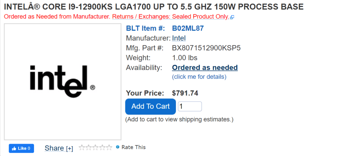
Task: Rate this product three stars
Action: click(95, 148)
